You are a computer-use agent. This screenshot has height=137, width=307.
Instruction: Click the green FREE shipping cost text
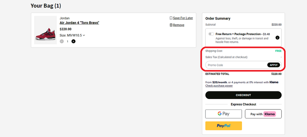click(278, 51)
